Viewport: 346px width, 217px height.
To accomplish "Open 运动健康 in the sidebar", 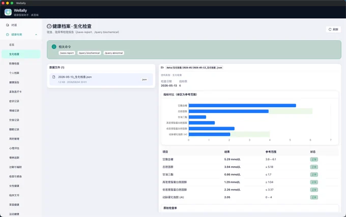I will click(21, 214).
